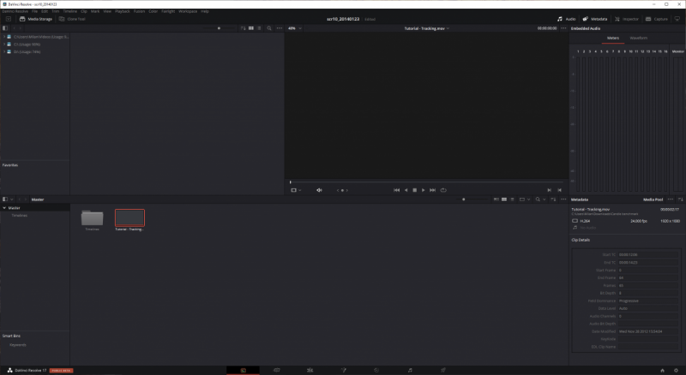The image size is (686, 375).
Task: Switch to Media page
Action: [x=244, y=370]
